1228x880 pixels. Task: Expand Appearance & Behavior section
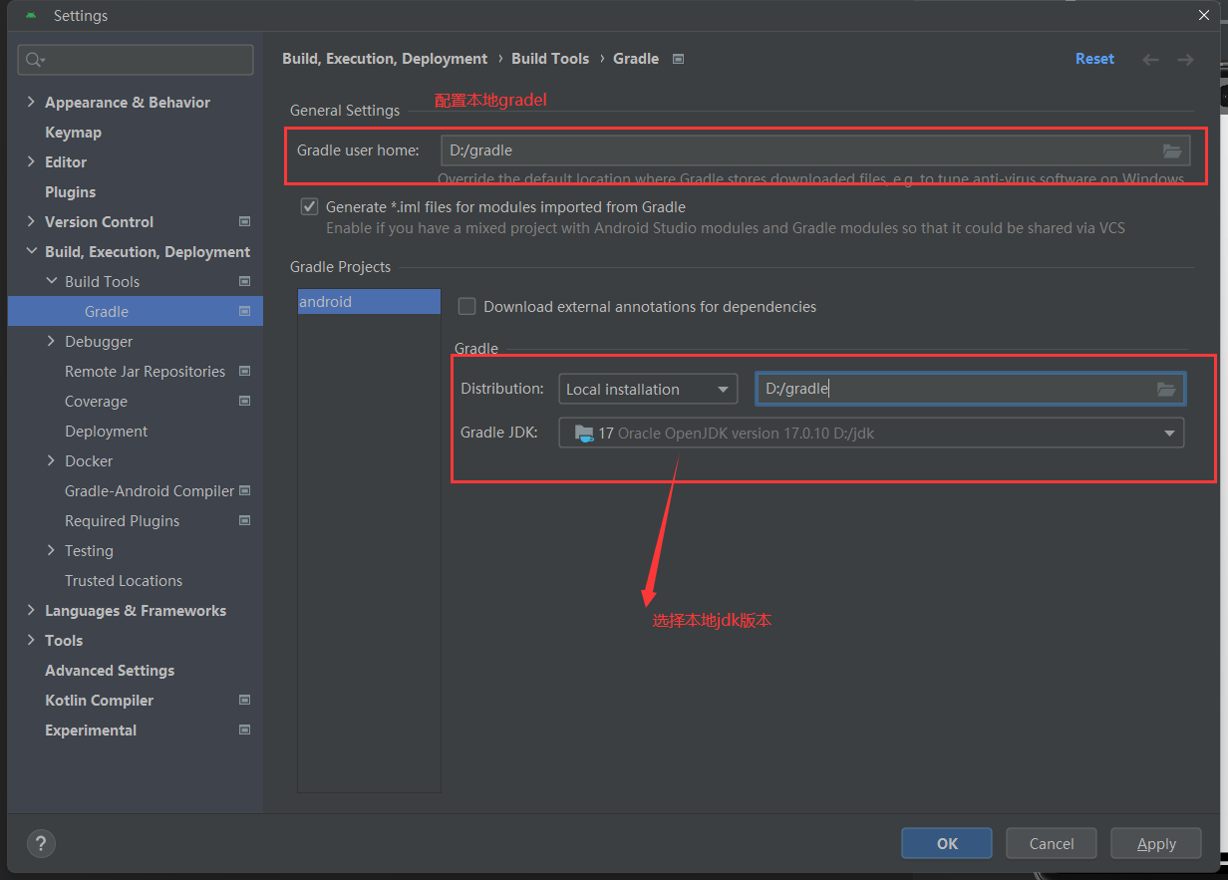tap(31, 102)
